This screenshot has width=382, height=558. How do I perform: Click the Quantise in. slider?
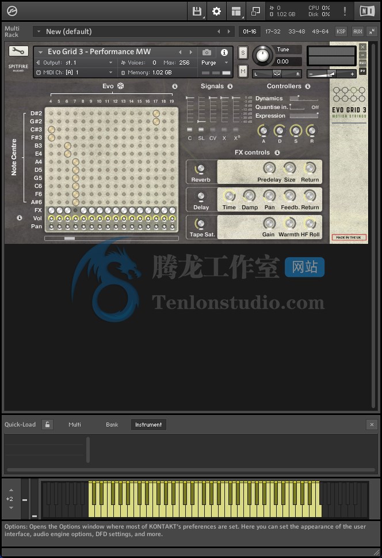point(297,107)
